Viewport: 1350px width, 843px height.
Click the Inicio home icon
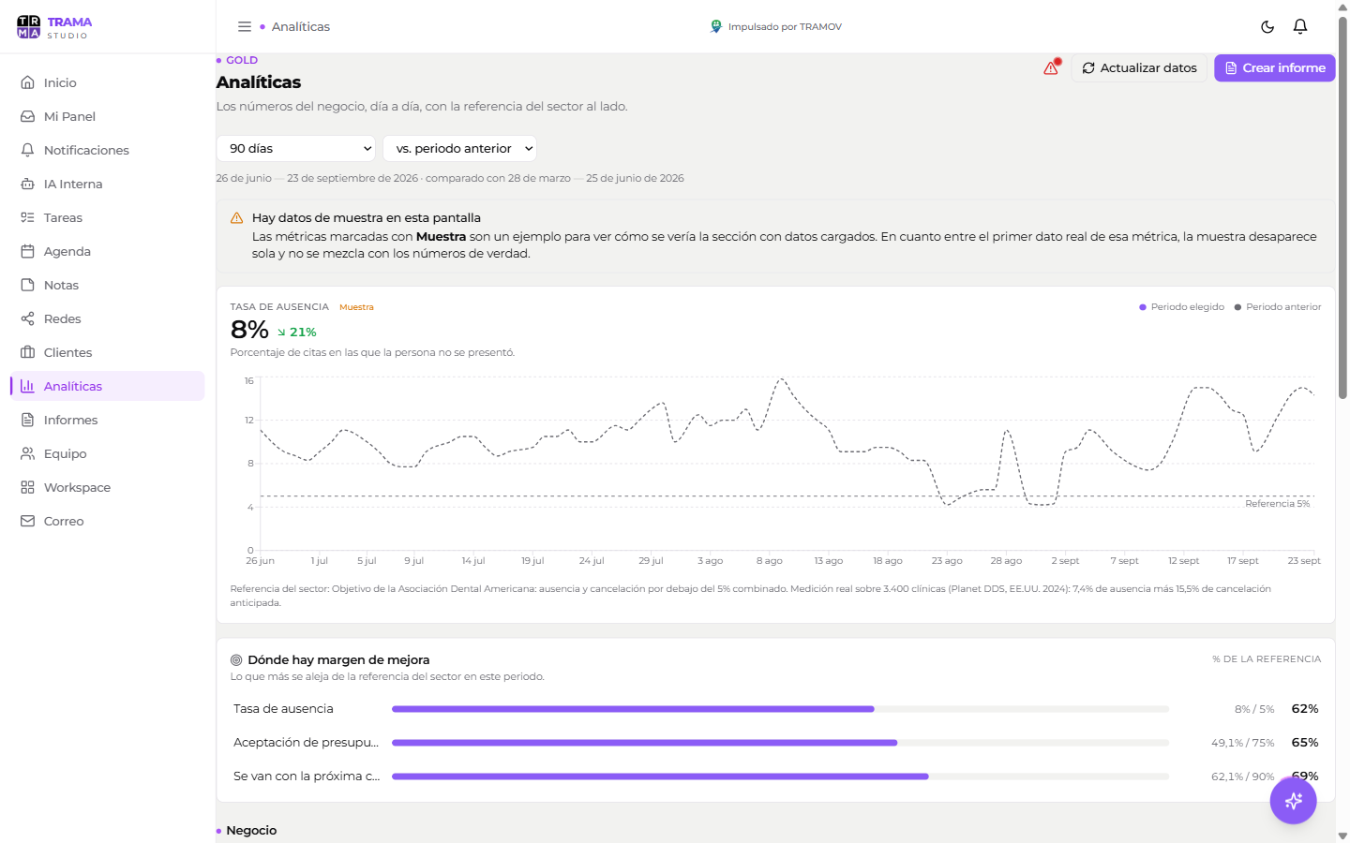click(28, 82)
